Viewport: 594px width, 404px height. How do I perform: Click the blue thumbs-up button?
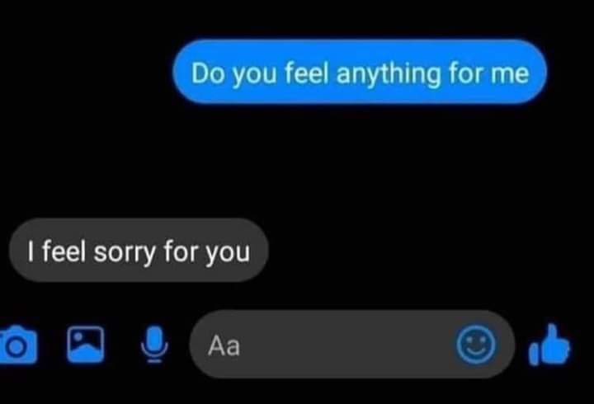coord(549,344)
